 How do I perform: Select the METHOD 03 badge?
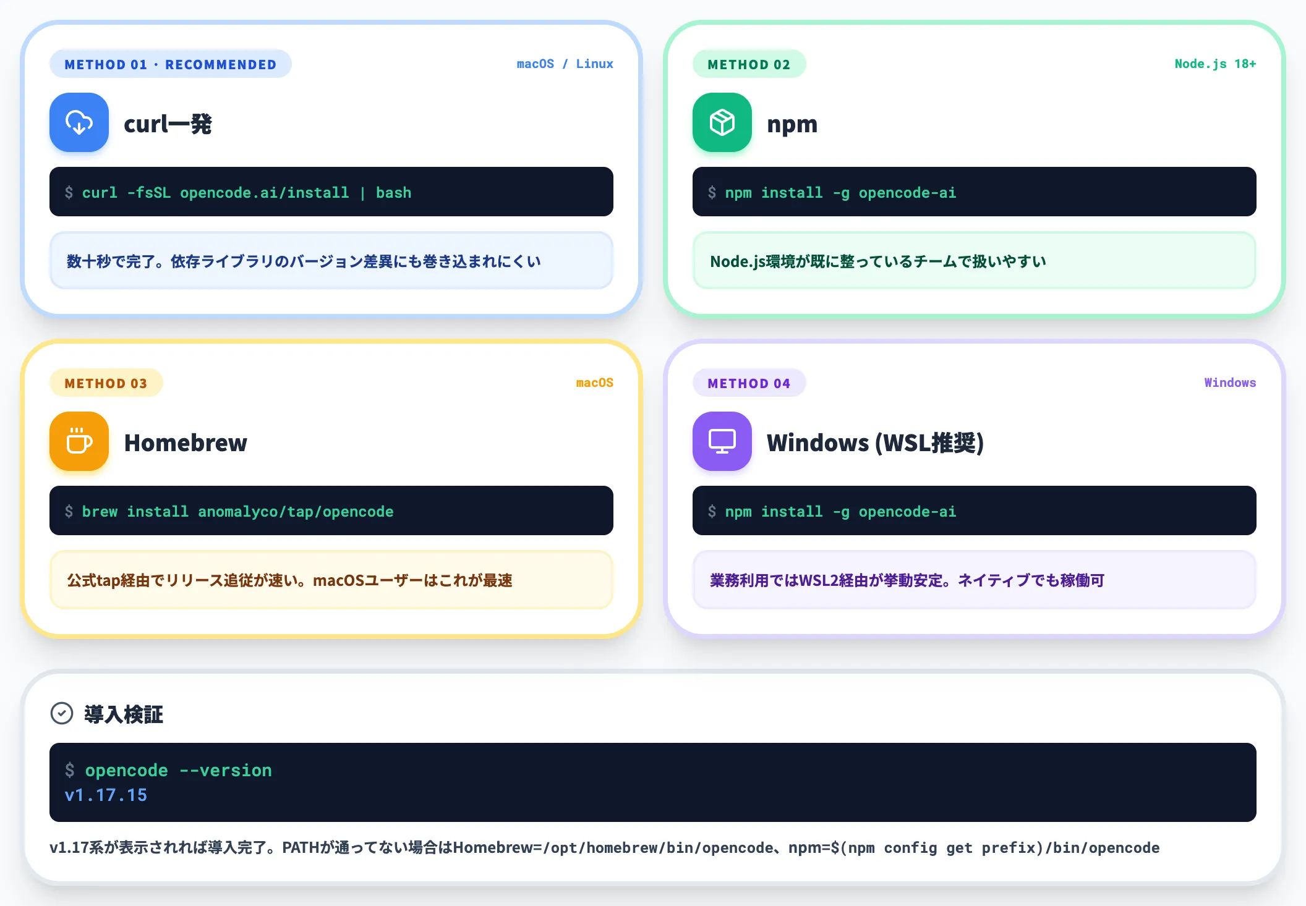click(x=106, y=383)
